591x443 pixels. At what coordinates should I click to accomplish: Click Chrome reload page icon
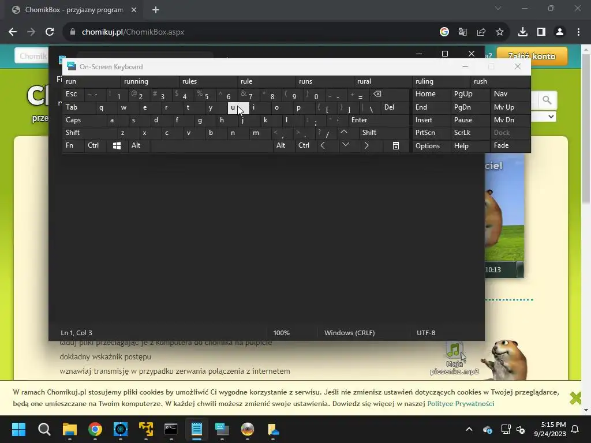pyautogui.click(x=50, y=32)
